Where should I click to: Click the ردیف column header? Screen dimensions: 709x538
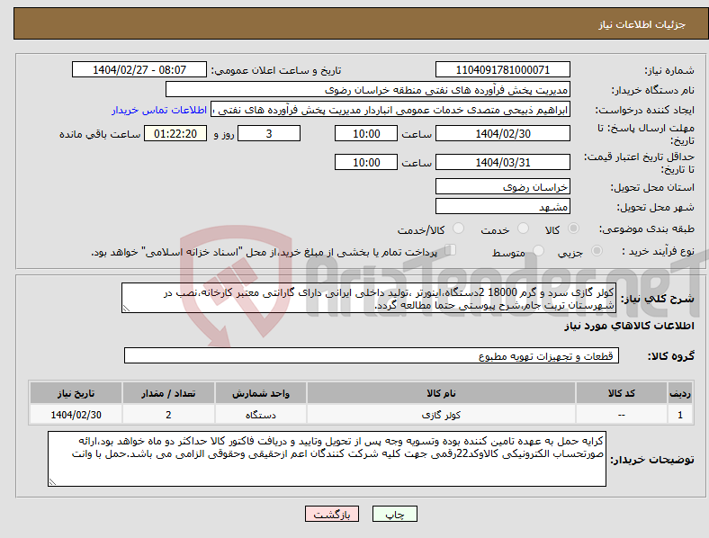[680, 393]
